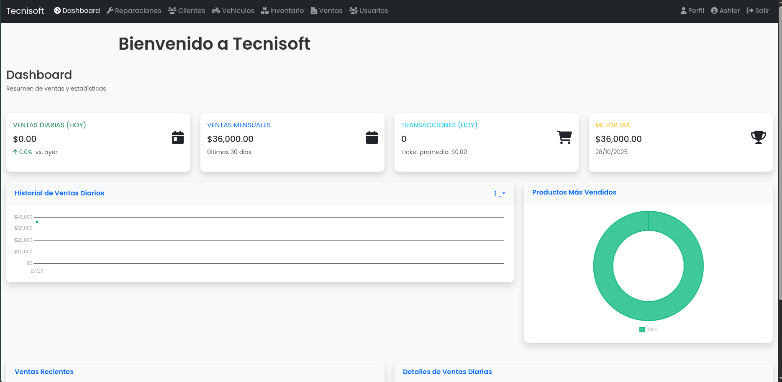Click the calendar icon on Ventas Mensuales card

372,137
